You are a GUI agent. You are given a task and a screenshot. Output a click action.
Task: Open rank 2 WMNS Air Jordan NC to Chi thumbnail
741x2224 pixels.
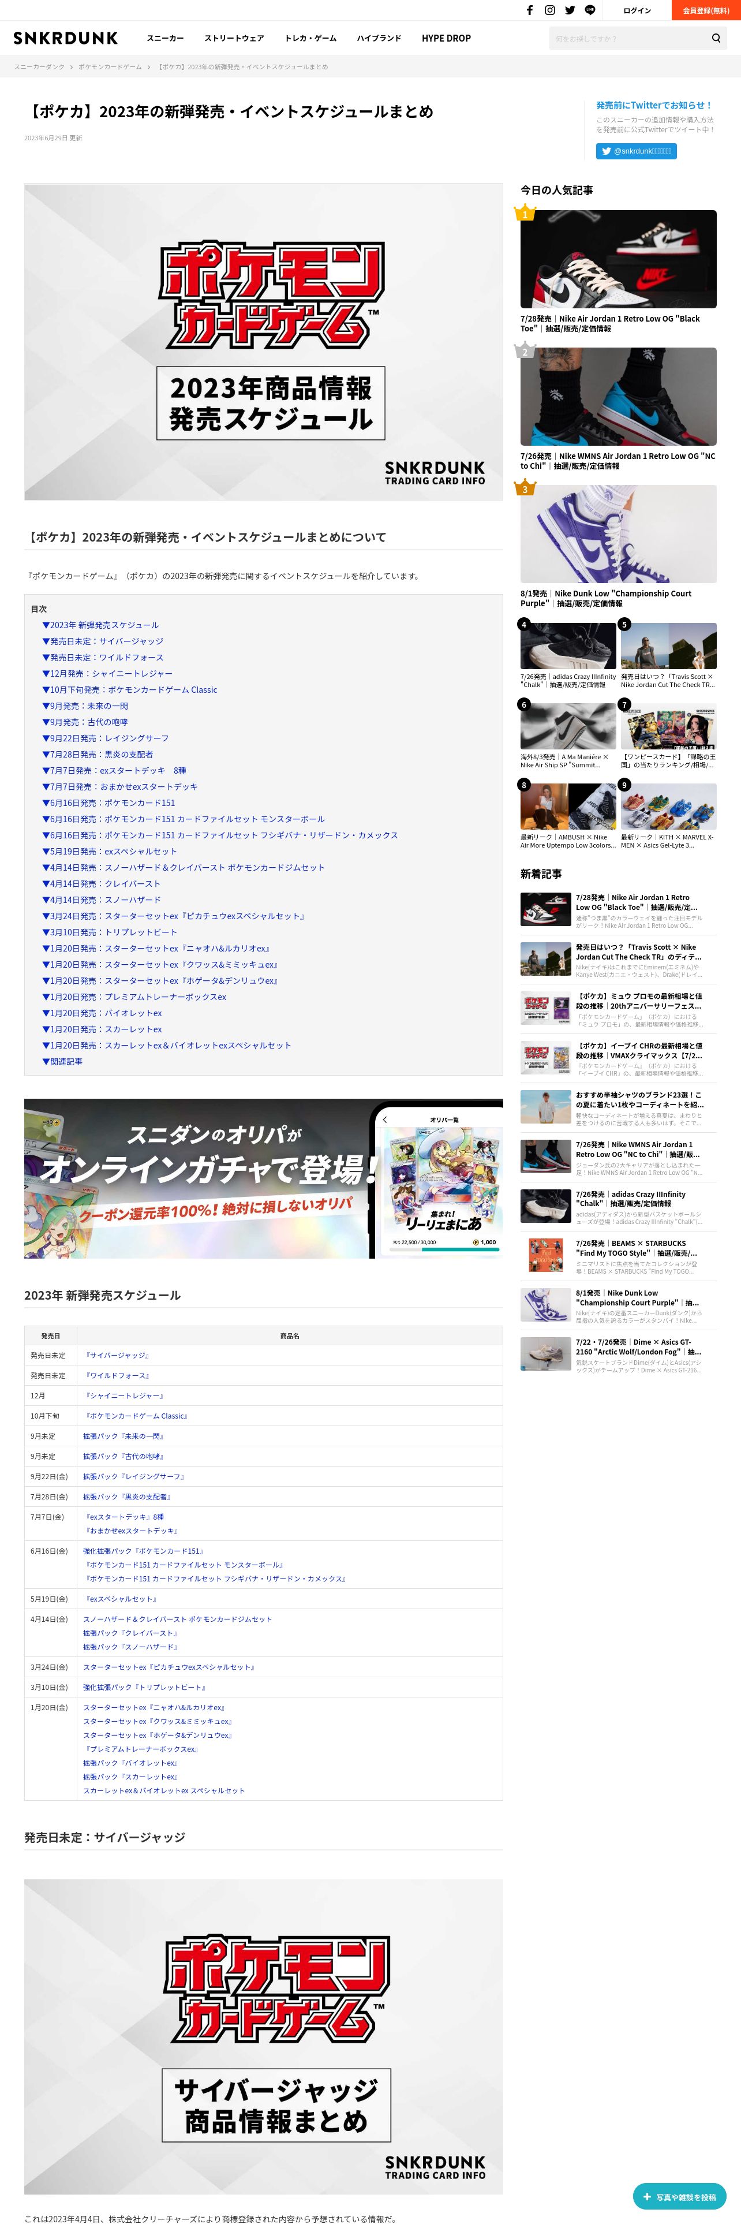617,396
